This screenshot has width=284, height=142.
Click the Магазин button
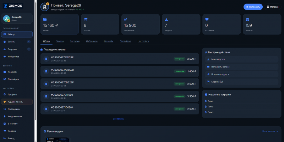point(273,7)
